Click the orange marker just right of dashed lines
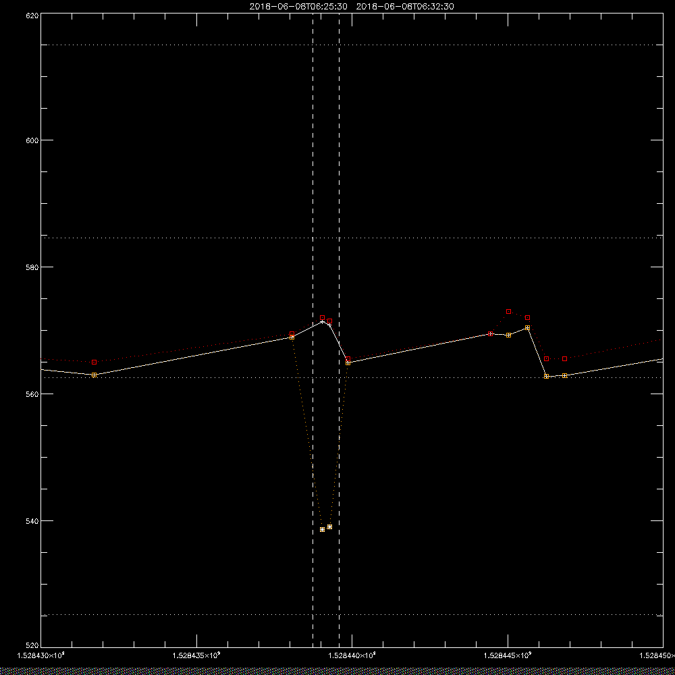675x675 pixels. pyautogui.click(x=348, y=363)
